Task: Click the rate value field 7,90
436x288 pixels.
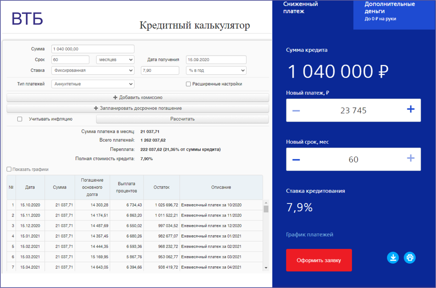Action: 160,70
